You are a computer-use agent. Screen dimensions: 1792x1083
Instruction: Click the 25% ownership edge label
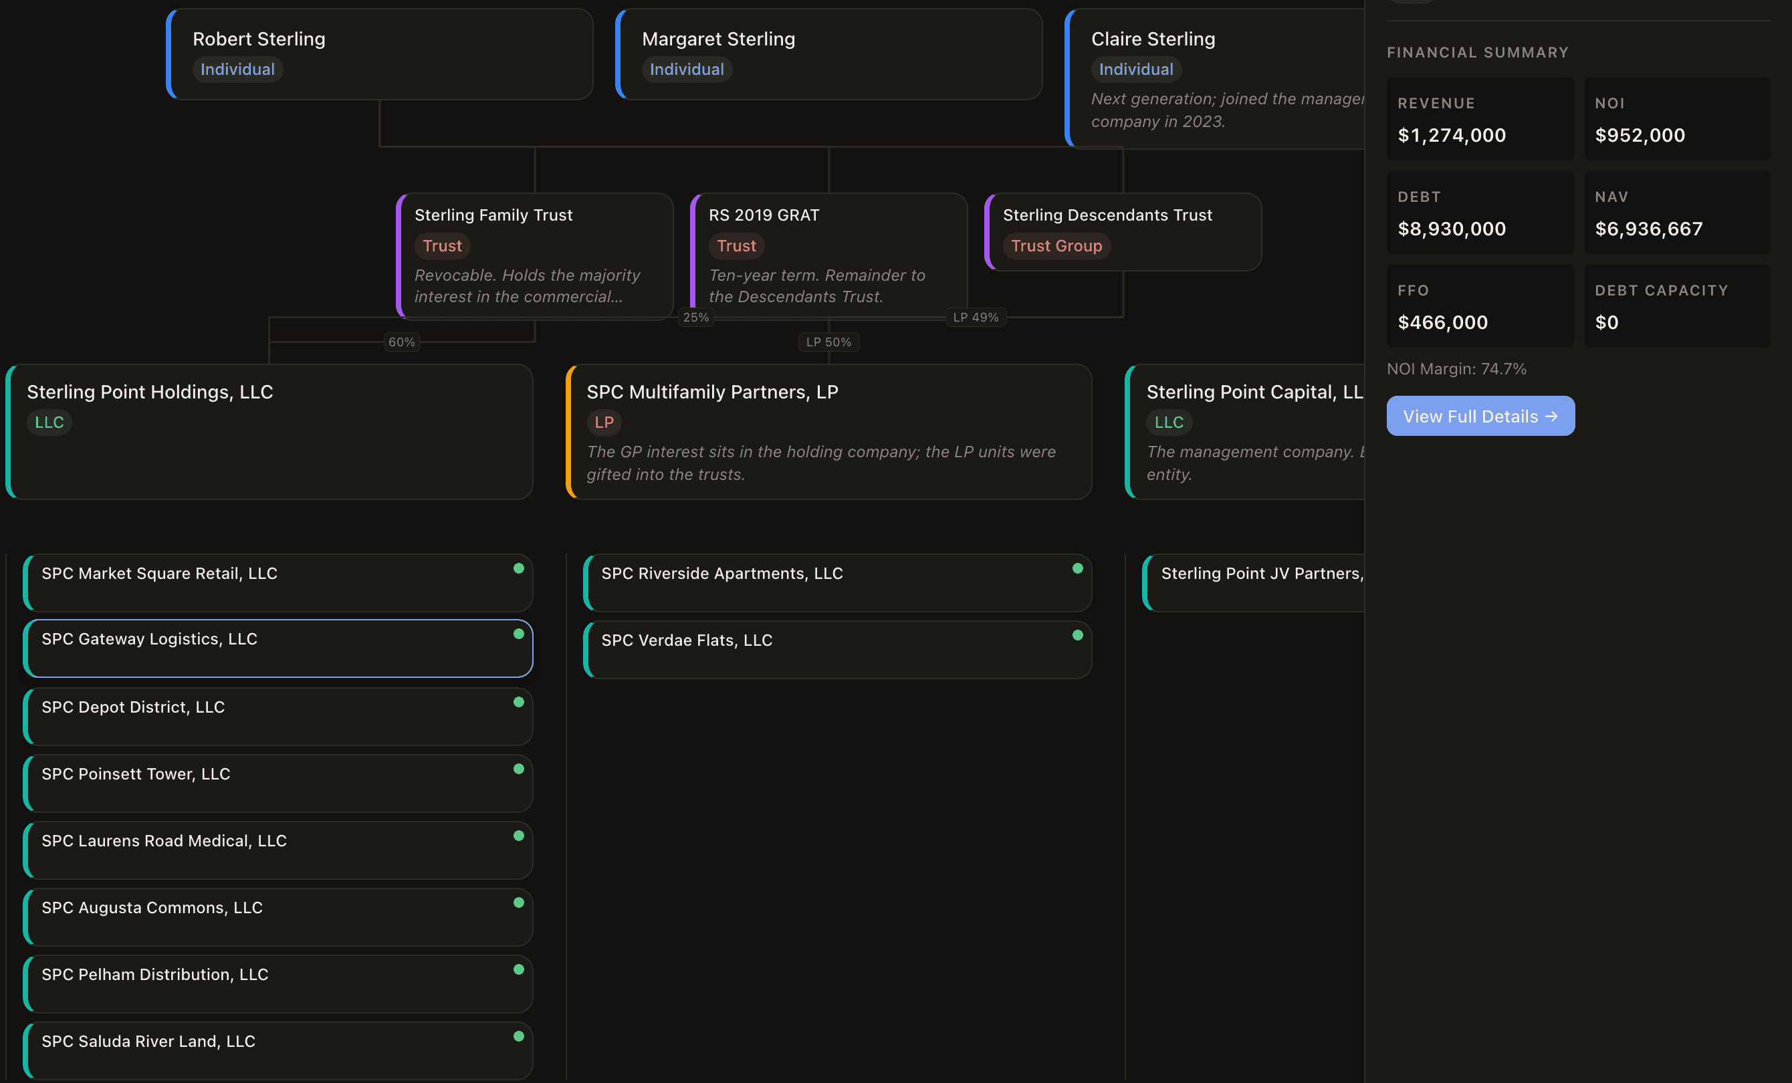tap(696, 317)
